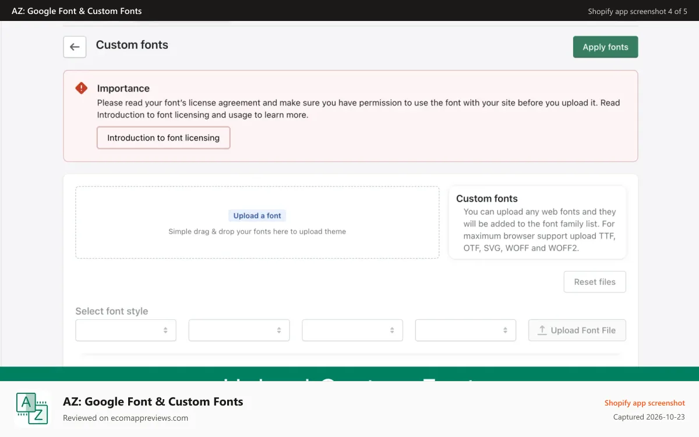Open the first font style dropdown

pos(126,330)
